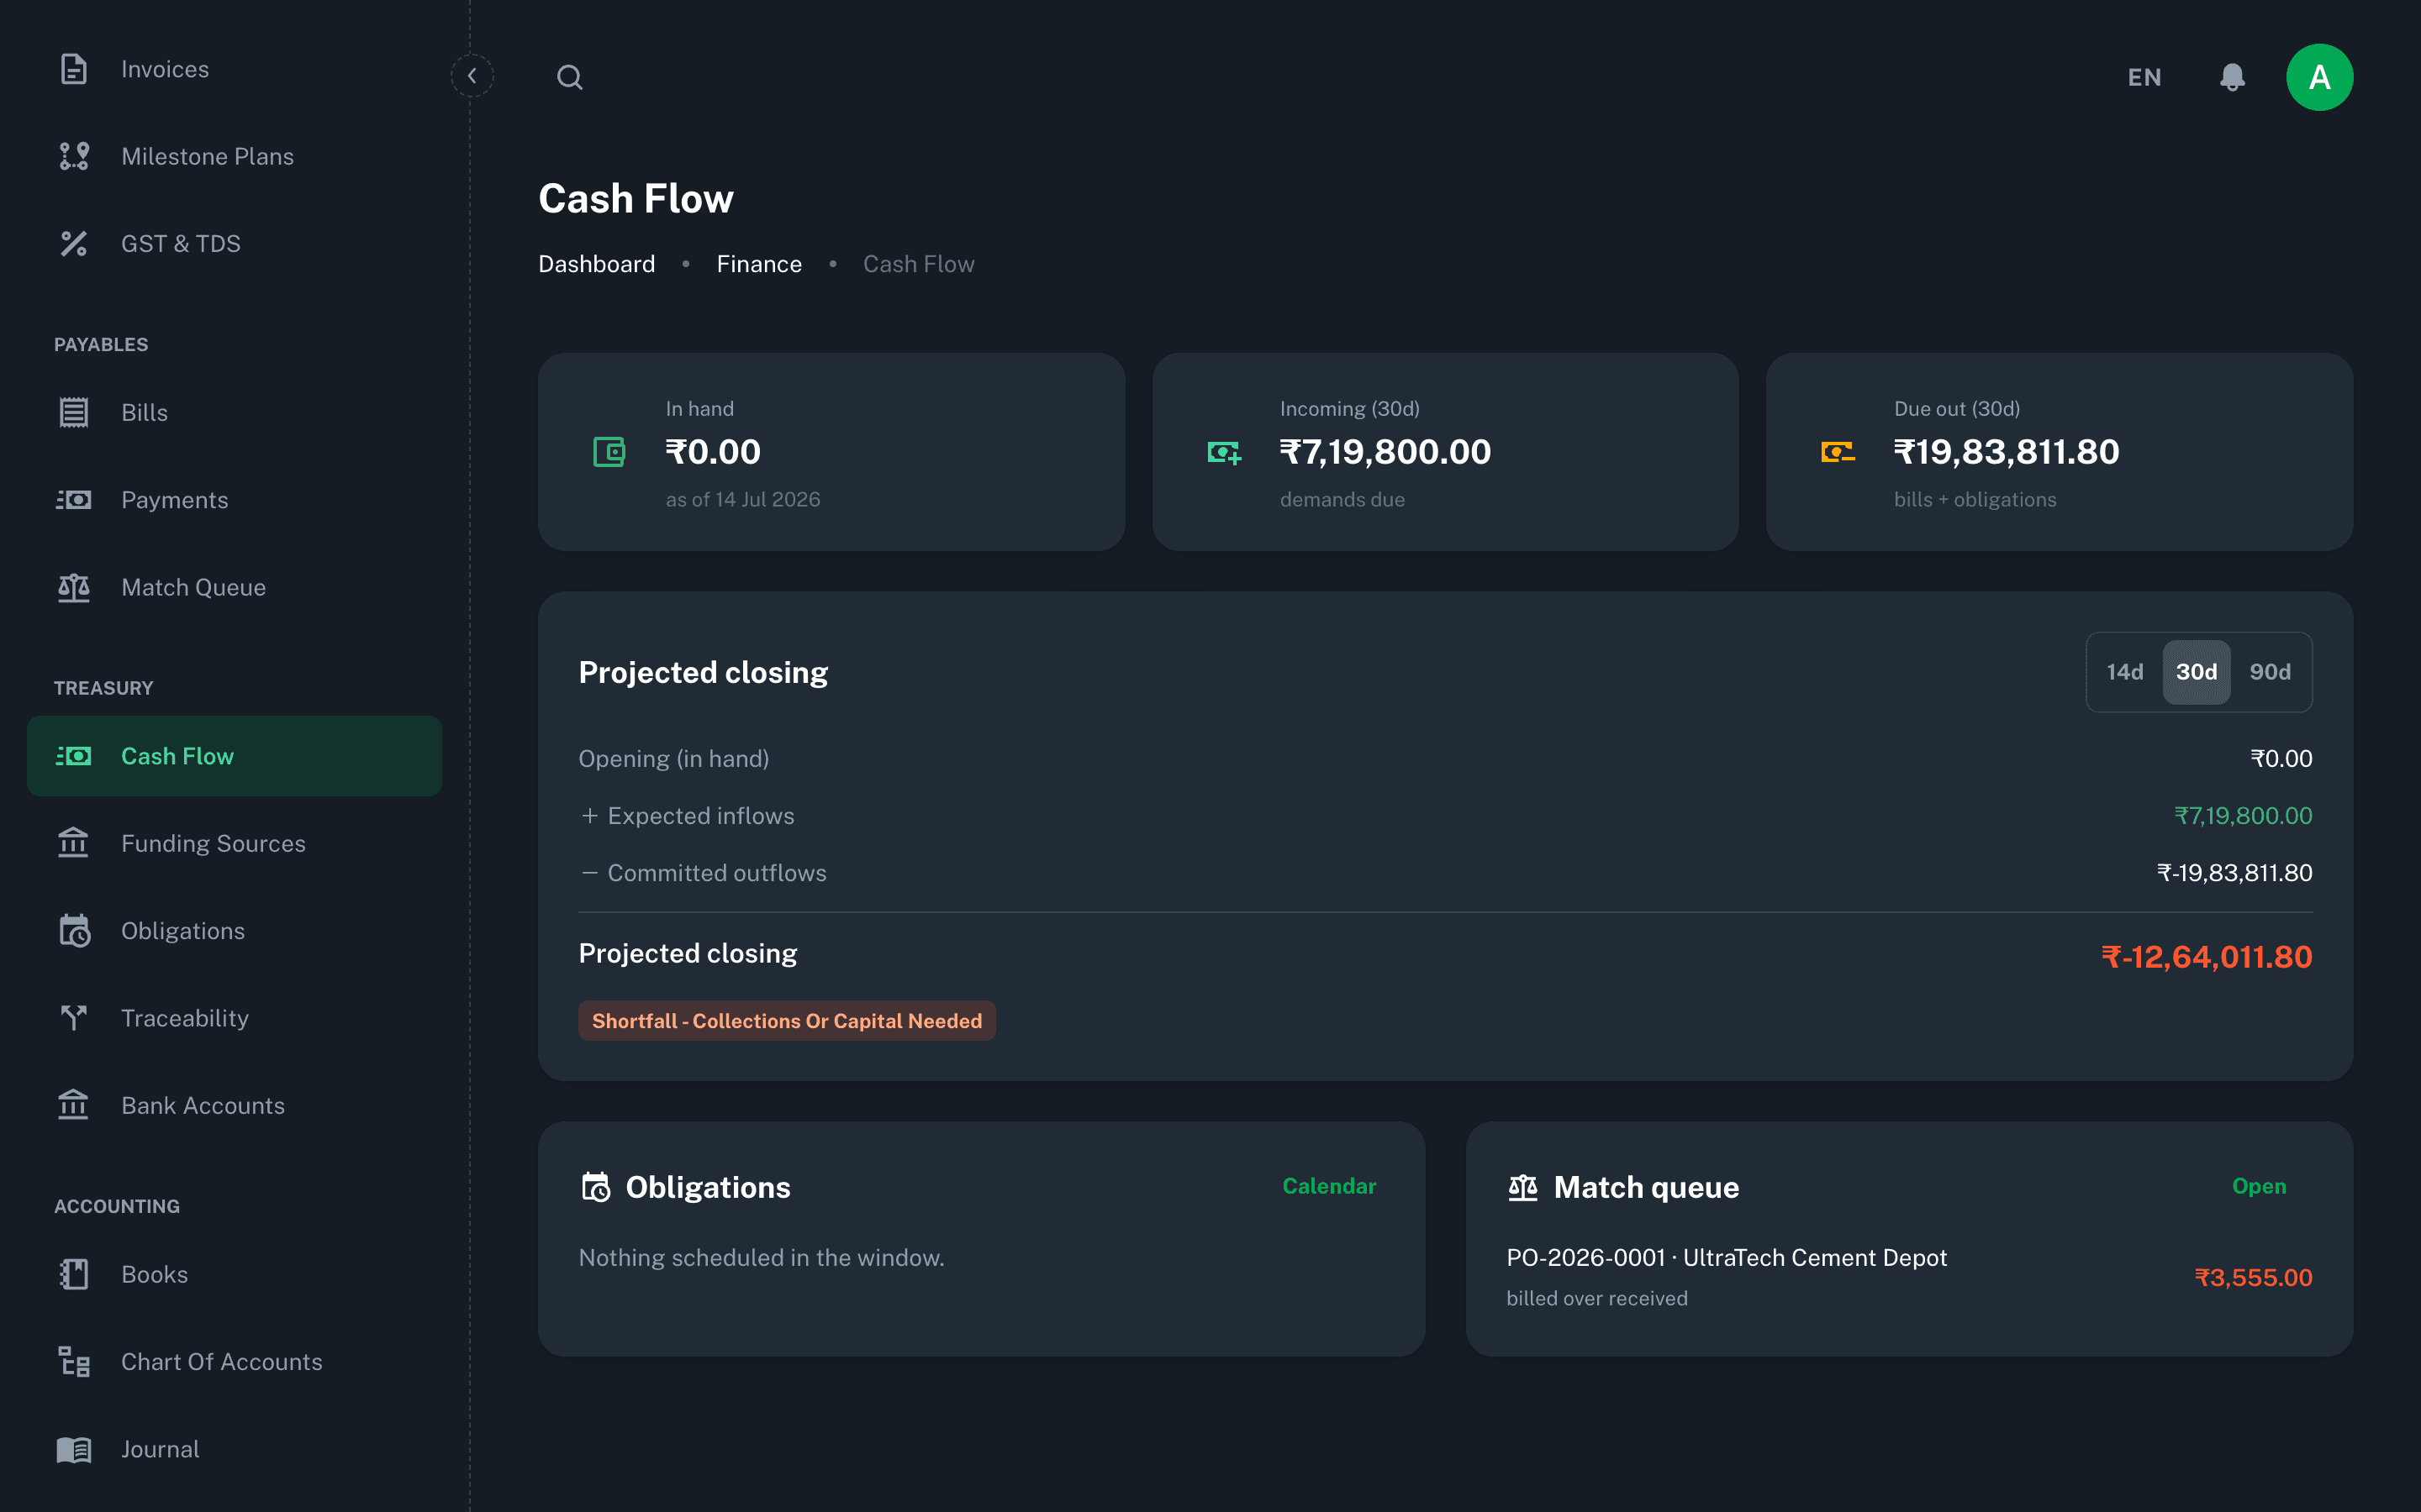Click the Cash Flow page title
The image size is (2421, 1512).
pos(636,198)
